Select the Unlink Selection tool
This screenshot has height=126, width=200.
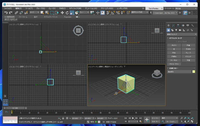(21, 12)
